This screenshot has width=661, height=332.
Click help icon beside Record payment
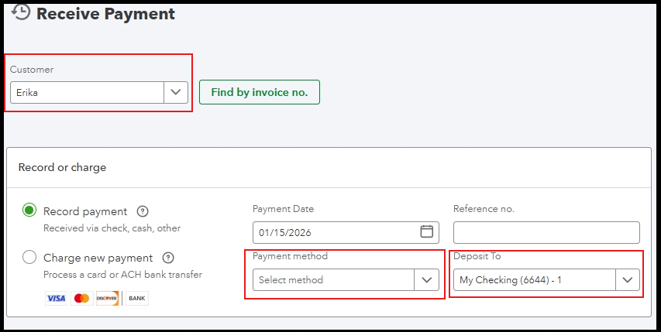(x=143, y=211)
